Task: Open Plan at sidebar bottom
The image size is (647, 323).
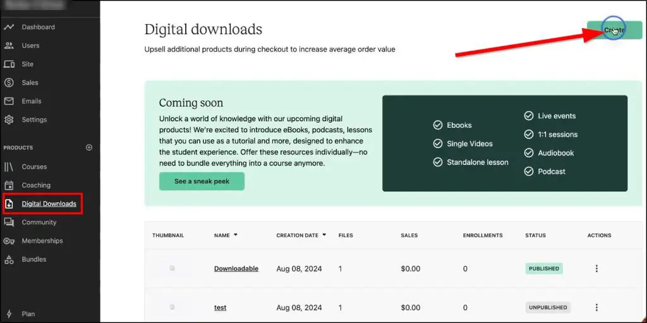Action: click(x=28, y=314)
